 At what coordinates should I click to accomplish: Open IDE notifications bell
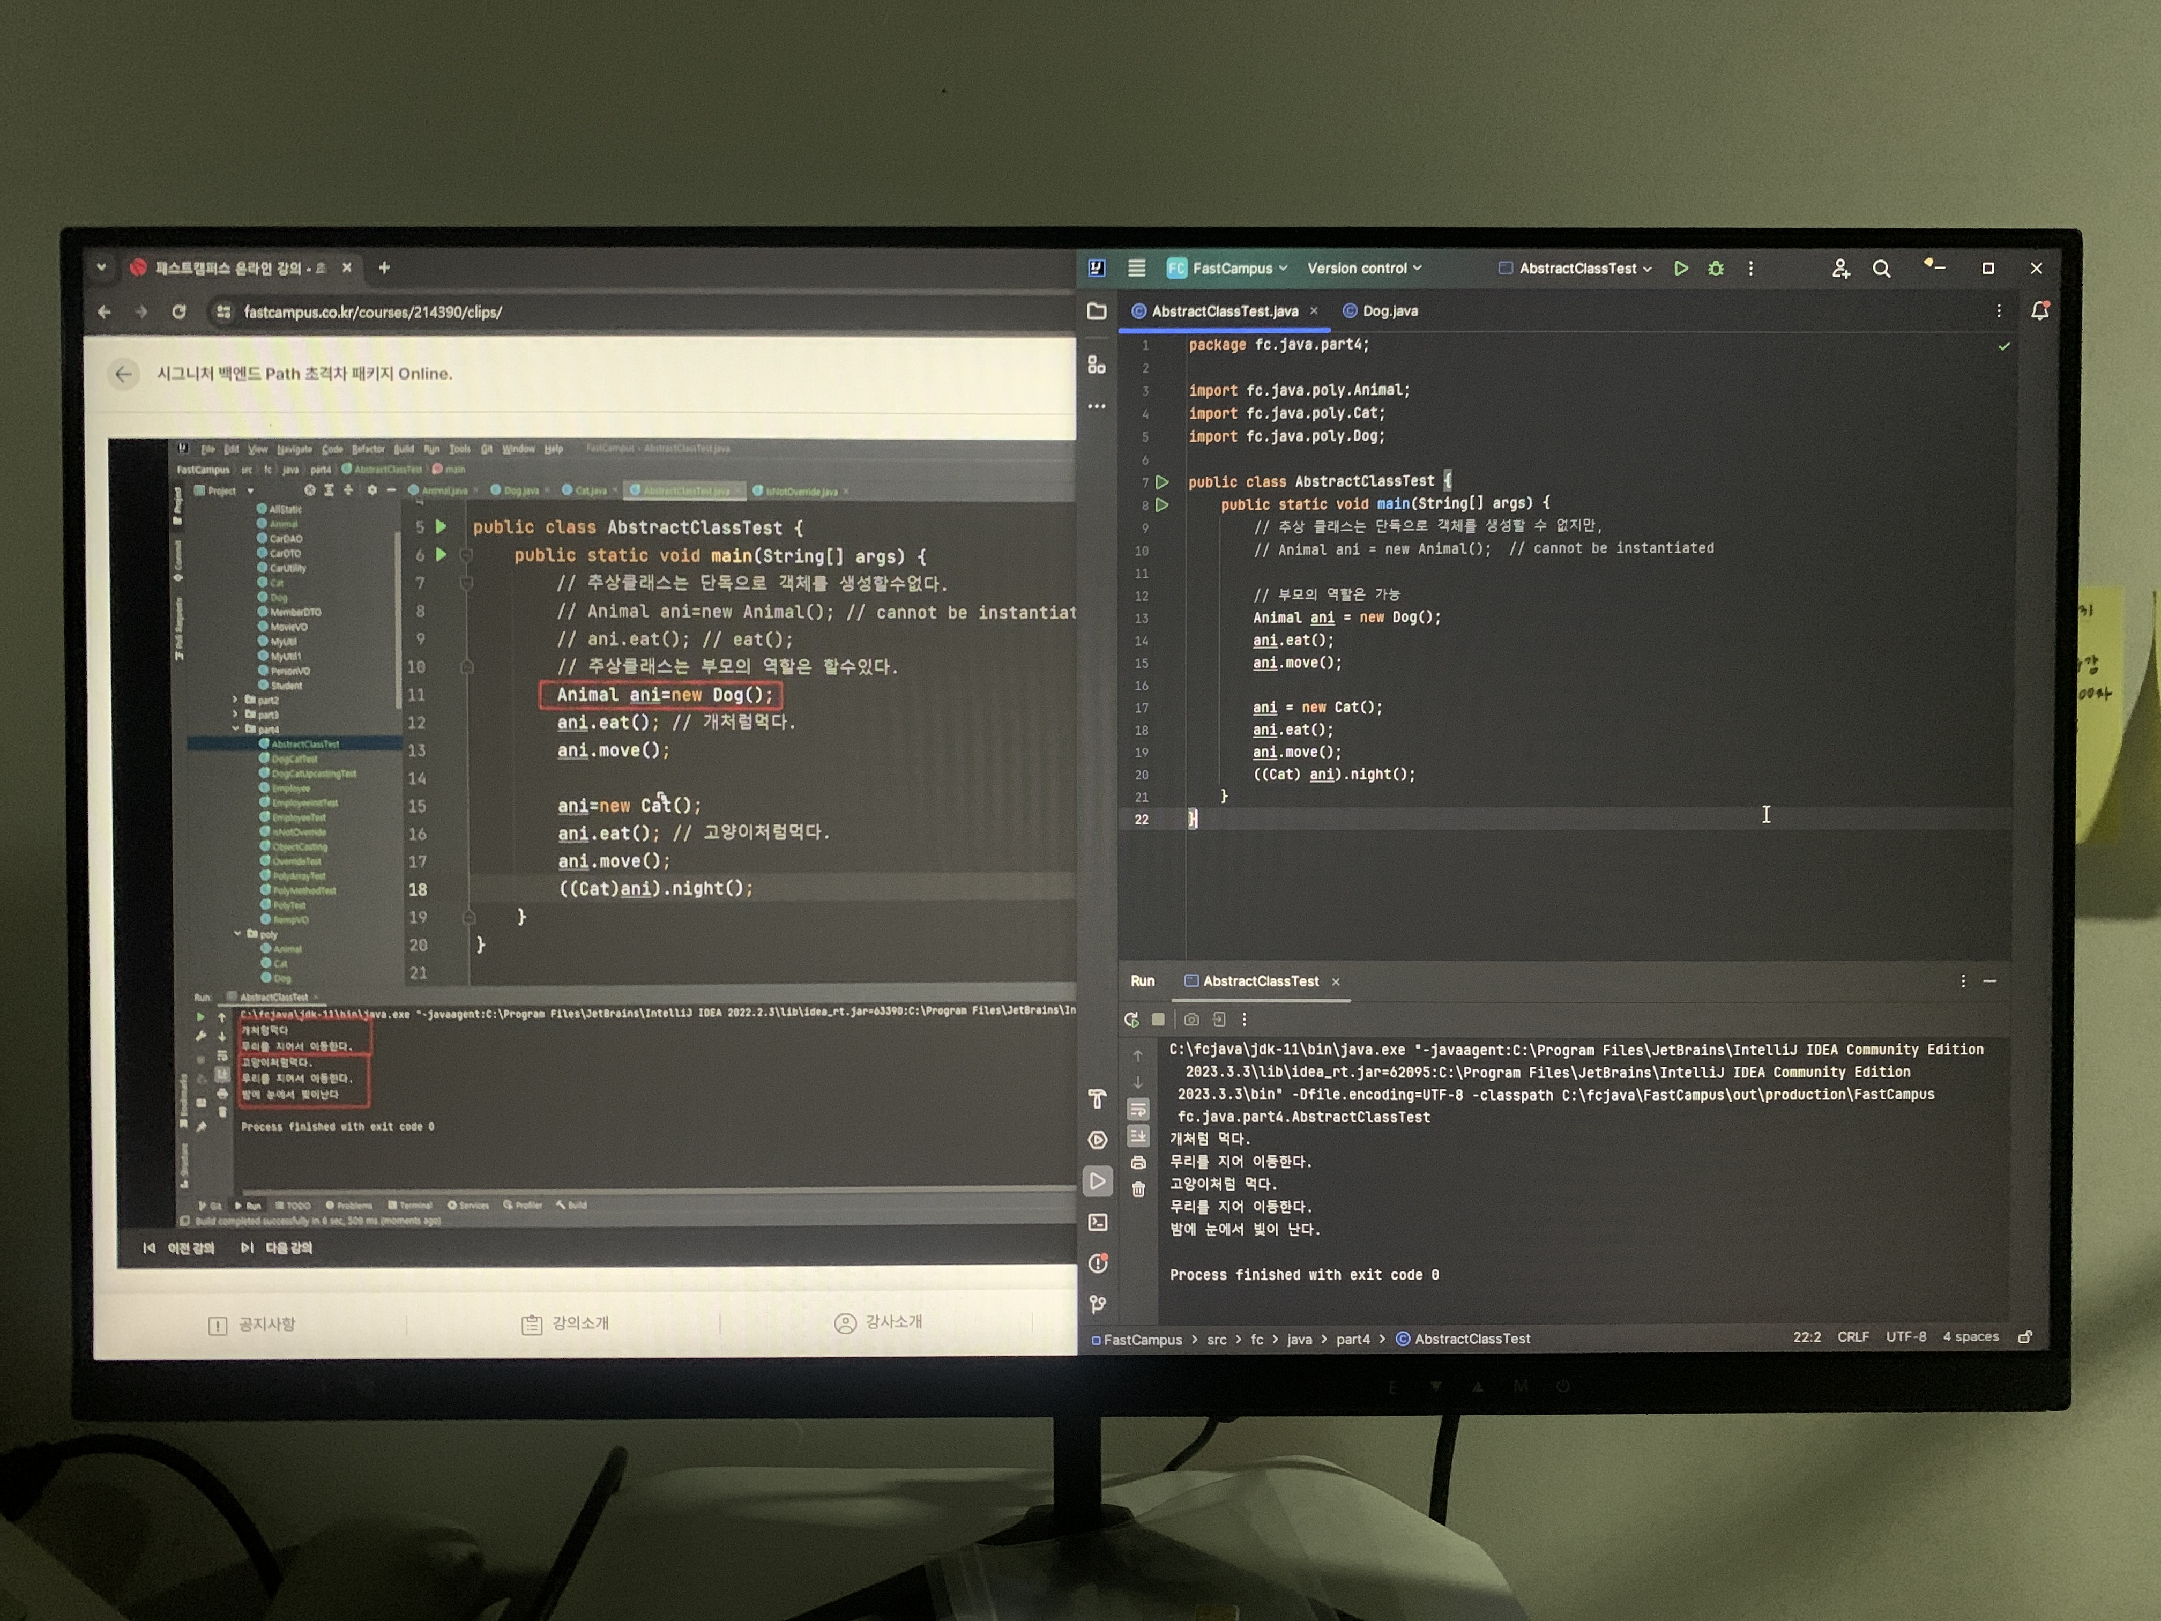(2039, 311)
